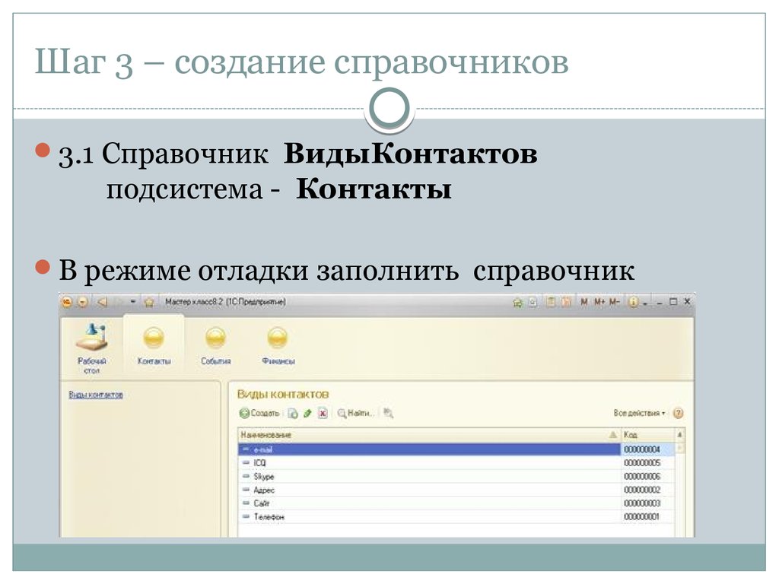This screenshot has height=584, width=779.
Task: Click the Найти... search button
Action: pos(356,413)
